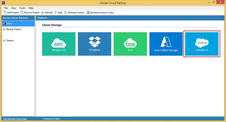This screenshot has height=122, width=226.
Task: Select Home in the sidebar
Action: [18, 24]
